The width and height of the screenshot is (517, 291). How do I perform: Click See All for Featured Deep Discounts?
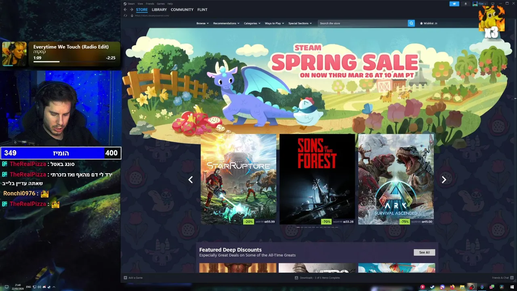pos(424,252)
